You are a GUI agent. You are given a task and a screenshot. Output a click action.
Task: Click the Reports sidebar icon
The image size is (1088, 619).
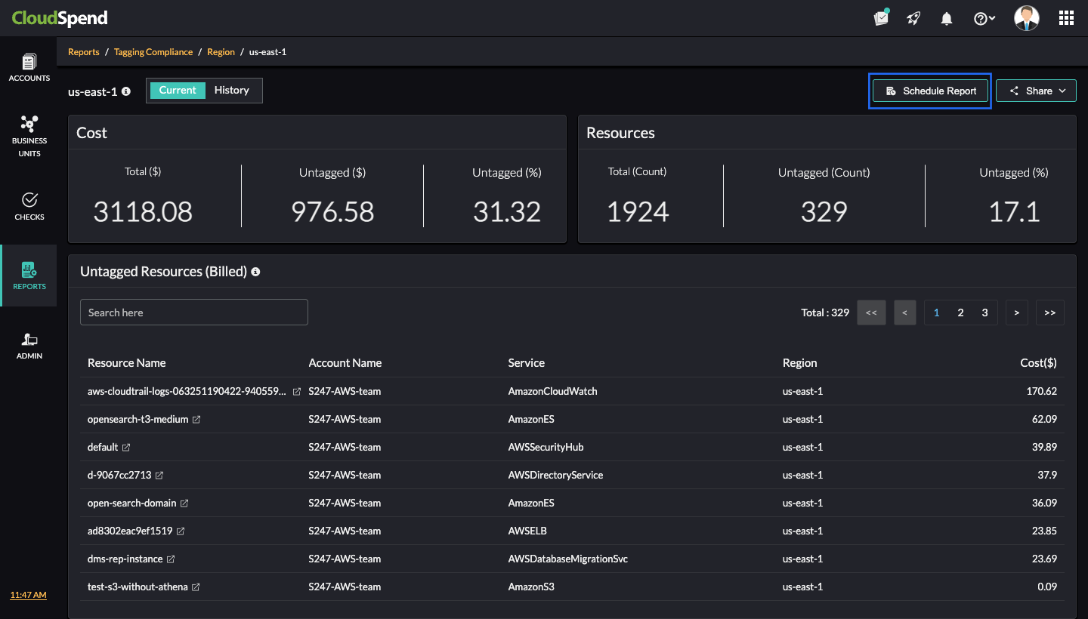click(29, 275)
